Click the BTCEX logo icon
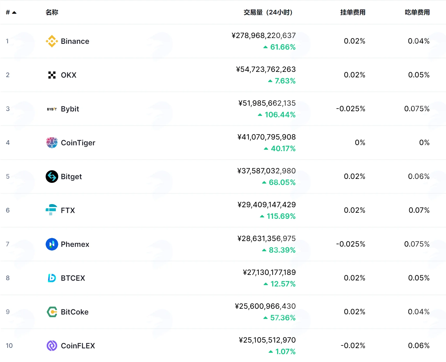Viewport: 446px width, 362px height. tap(52, 278)
